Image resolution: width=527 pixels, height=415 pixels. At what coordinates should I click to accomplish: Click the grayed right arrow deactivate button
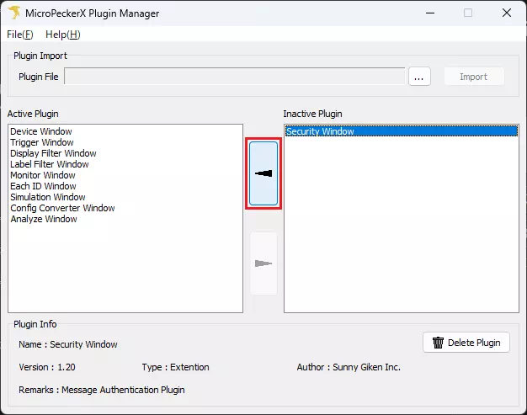(x=263, y=263)
